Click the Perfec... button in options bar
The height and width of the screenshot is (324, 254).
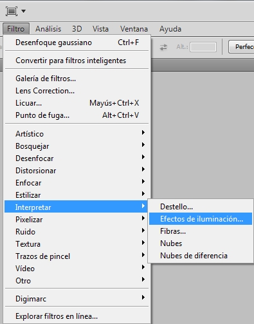click(x=241, y=46)
